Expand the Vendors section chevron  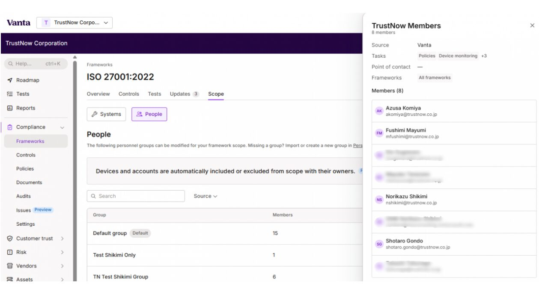click(x=62, y=266)
